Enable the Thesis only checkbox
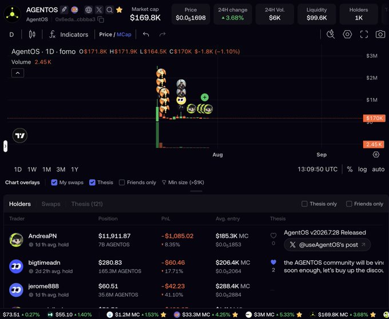Image resolution: width=389 pixels, height=319 pixels. click(304, 204)
